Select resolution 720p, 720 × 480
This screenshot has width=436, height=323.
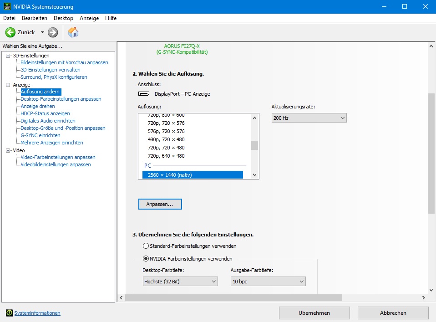[x=166, y=148]
